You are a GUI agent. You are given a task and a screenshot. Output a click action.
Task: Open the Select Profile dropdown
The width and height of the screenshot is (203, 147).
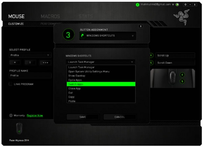click(30, 55)
